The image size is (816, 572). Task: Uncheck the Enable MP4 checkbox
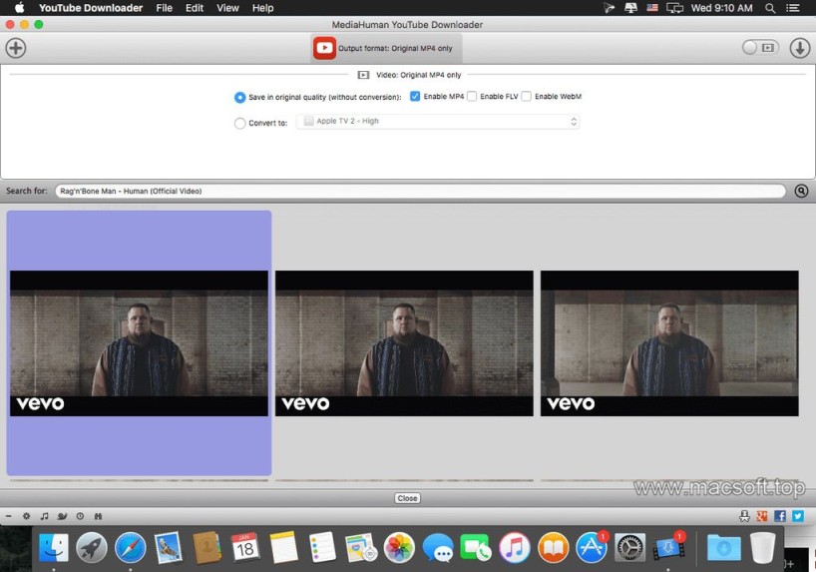coord(415,97)
